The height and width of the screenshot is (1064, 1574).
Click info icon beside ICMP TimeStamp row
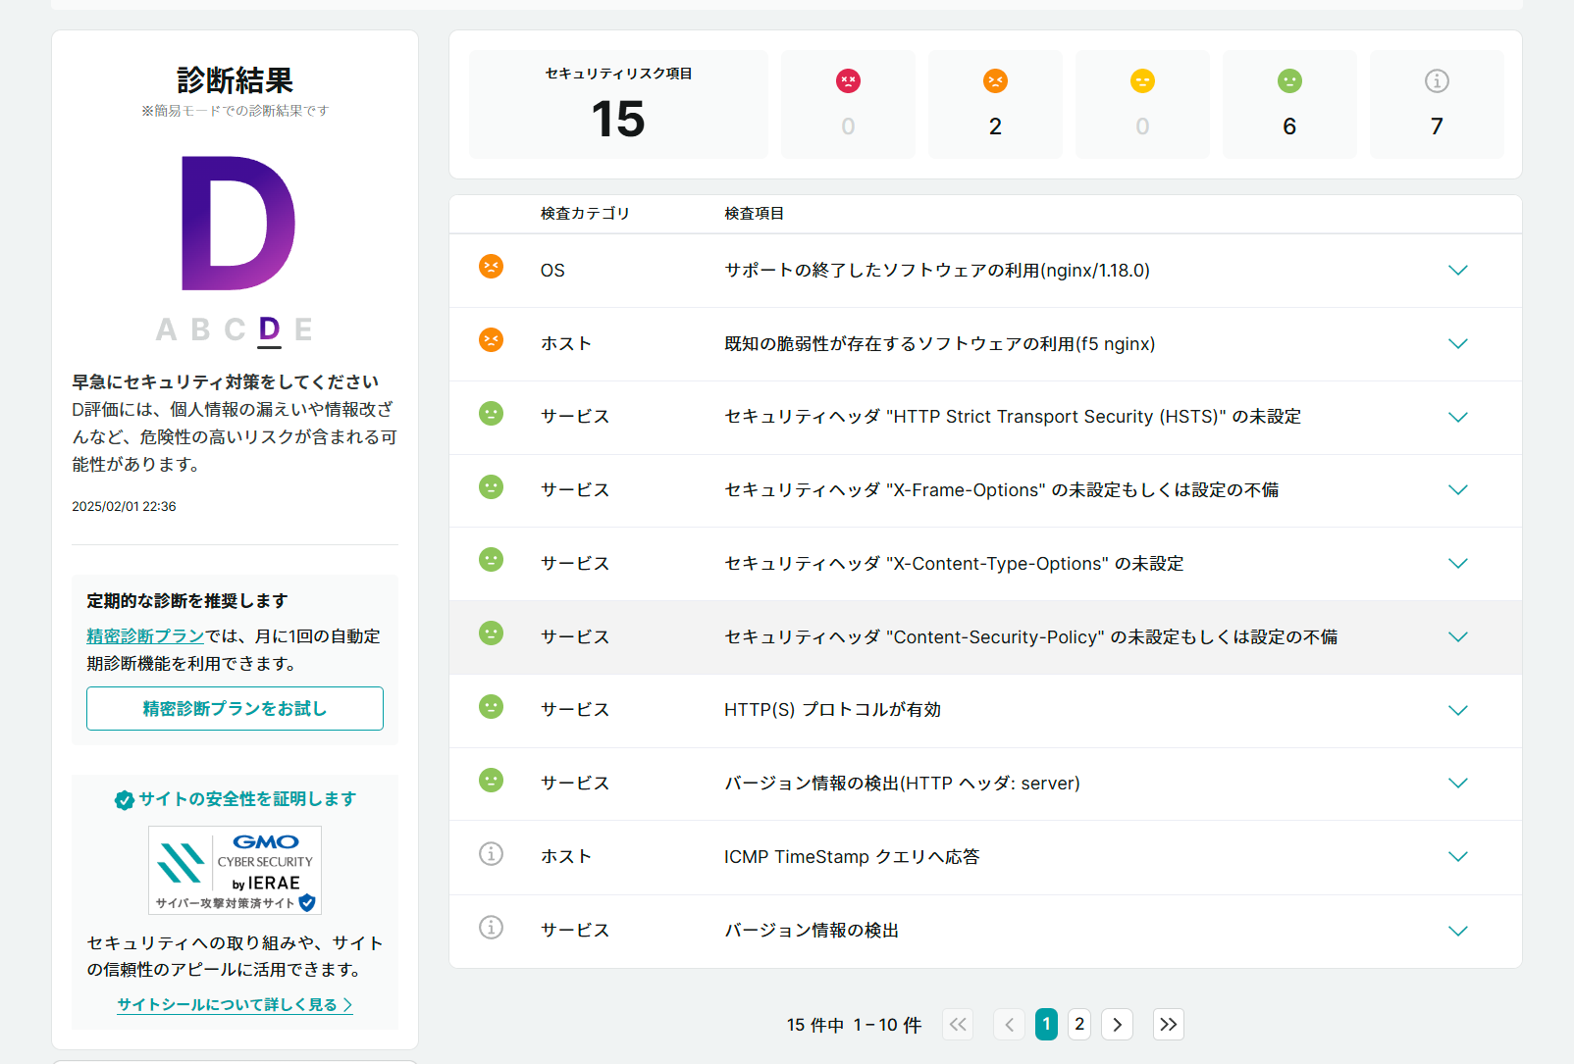491,854
